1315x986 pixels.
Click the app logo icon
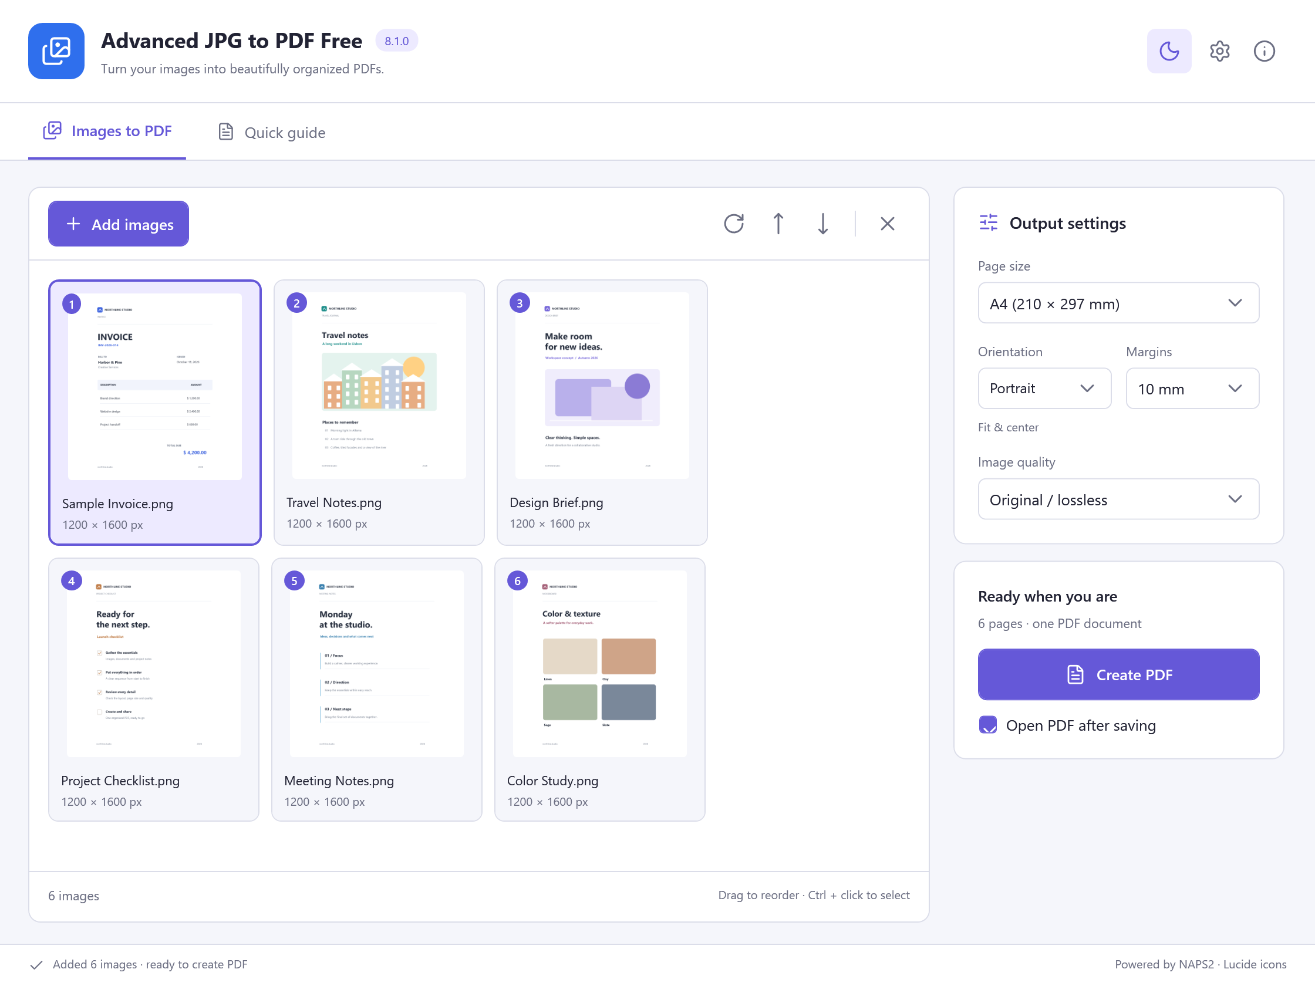tap(56, 51)
